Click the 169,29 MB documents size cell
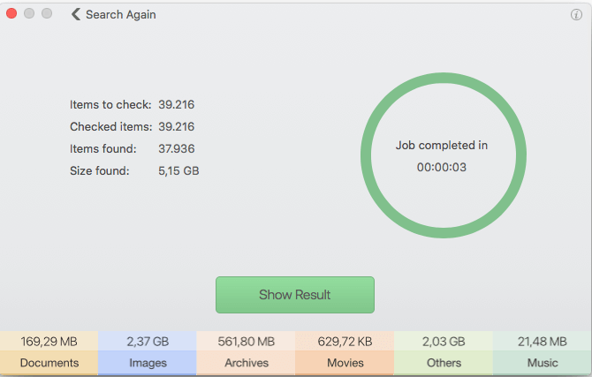This screenshot has height=377, width=592. (x=49, y=341)
